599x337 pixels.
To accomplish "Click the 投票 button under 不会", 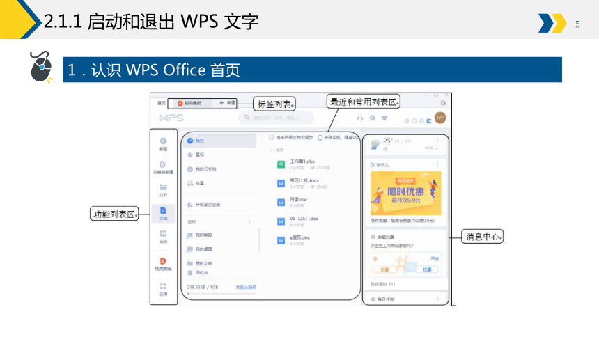I will [427, 269].
